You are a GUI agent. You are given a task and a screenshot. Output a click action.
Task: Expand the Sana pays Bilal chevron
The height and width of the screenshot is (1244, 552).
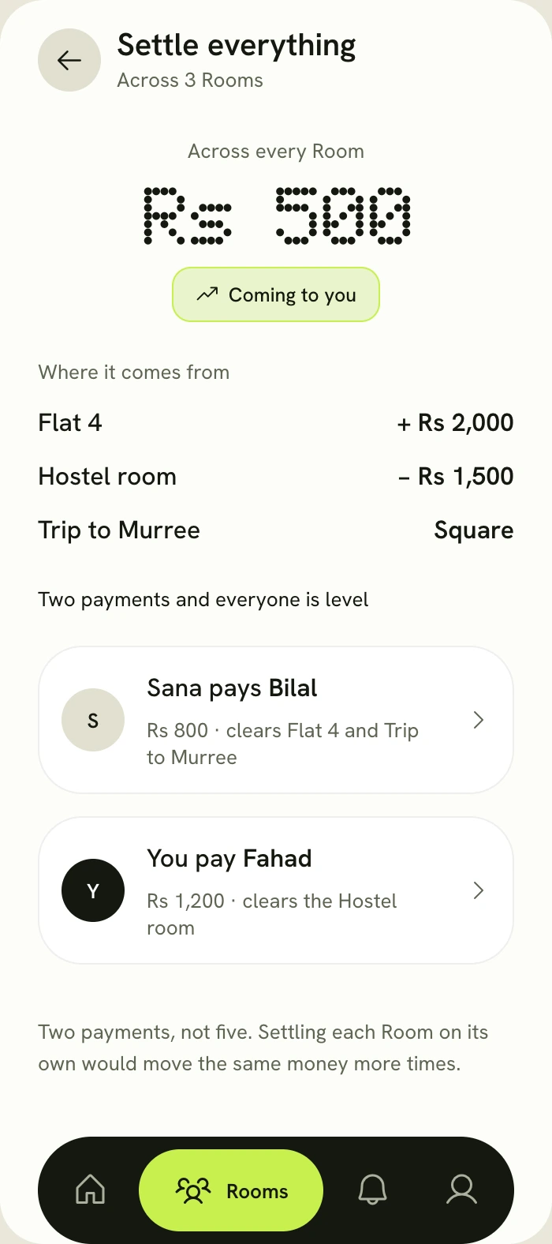point(478,720)
